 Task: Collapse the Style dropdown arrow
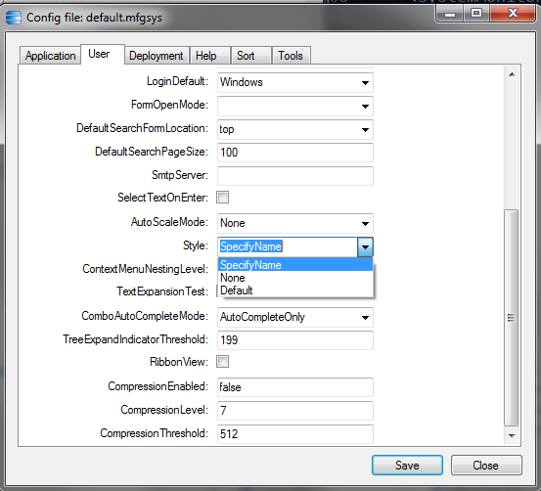365,246
